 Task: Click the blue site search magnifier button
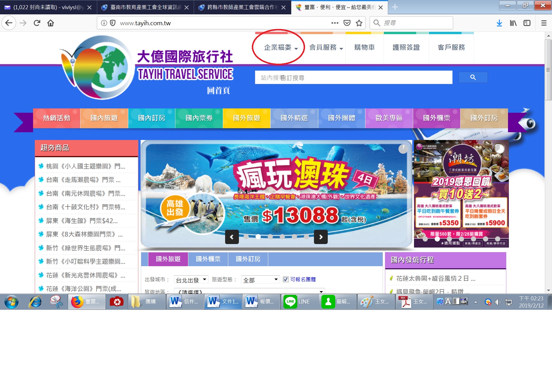tap(473, 77)
